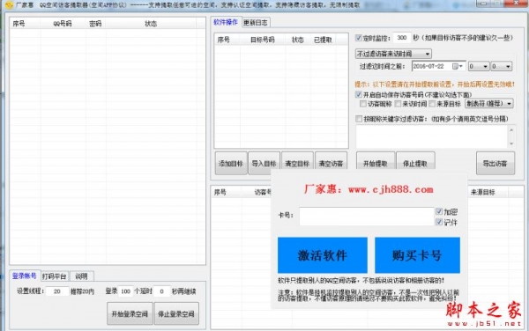Image resolution: width=529 pixels, height=331 pixels.
Task: Click the 密码 column header
Action: pyautogui.click(x=95, y=24)
